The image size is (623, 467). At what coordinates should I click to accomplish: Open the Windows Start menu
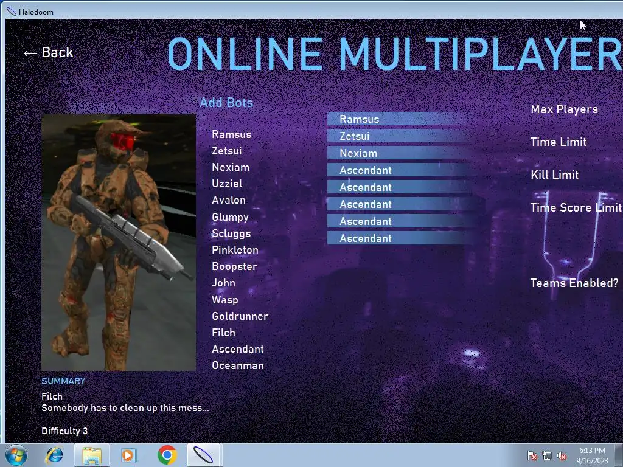tap(16, 455)
